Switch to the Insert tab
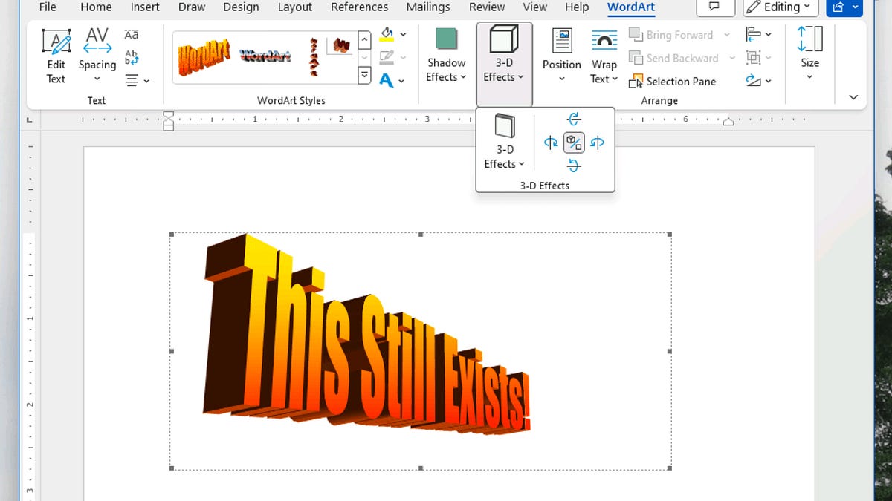Viewport: 892px width, 501px height. pyautogui.click(x=145, y=7)
